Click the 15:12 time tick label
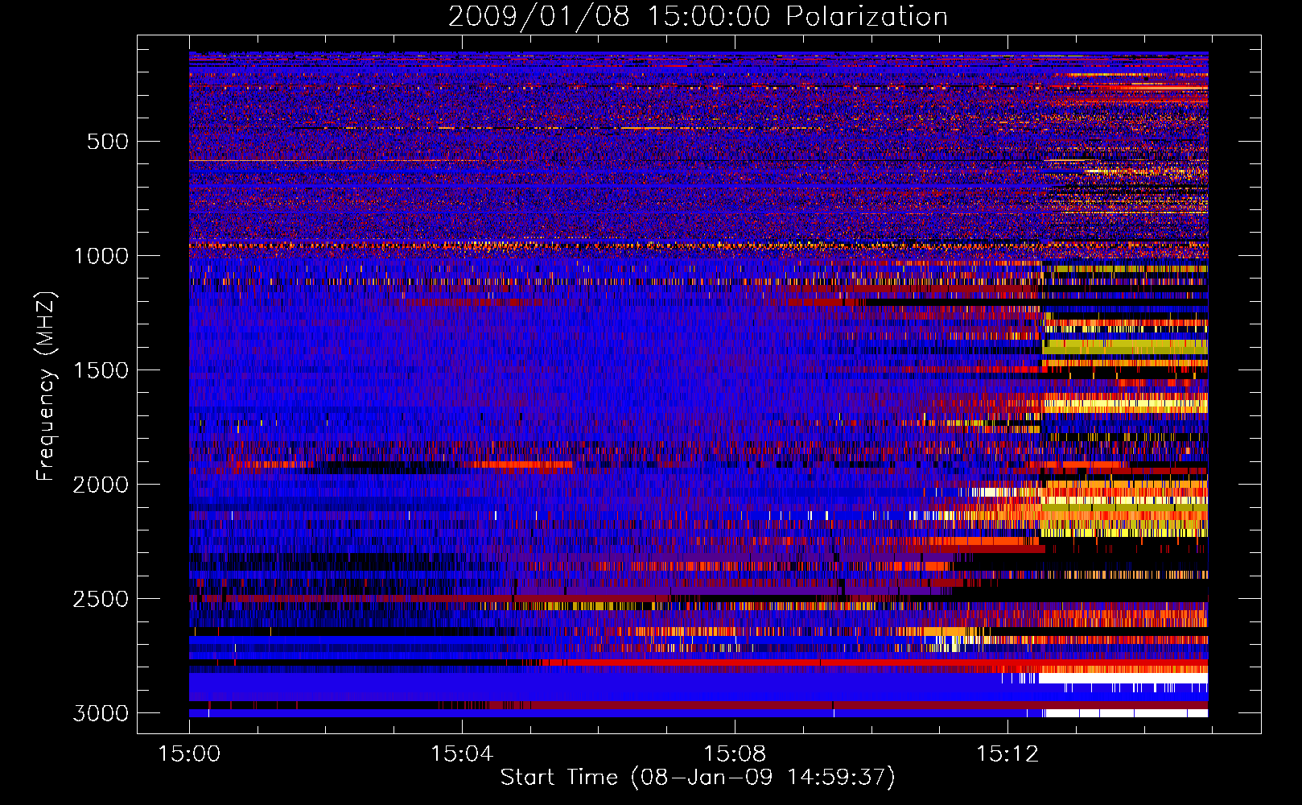The image size is (1302, 805). pos(1007,753)
